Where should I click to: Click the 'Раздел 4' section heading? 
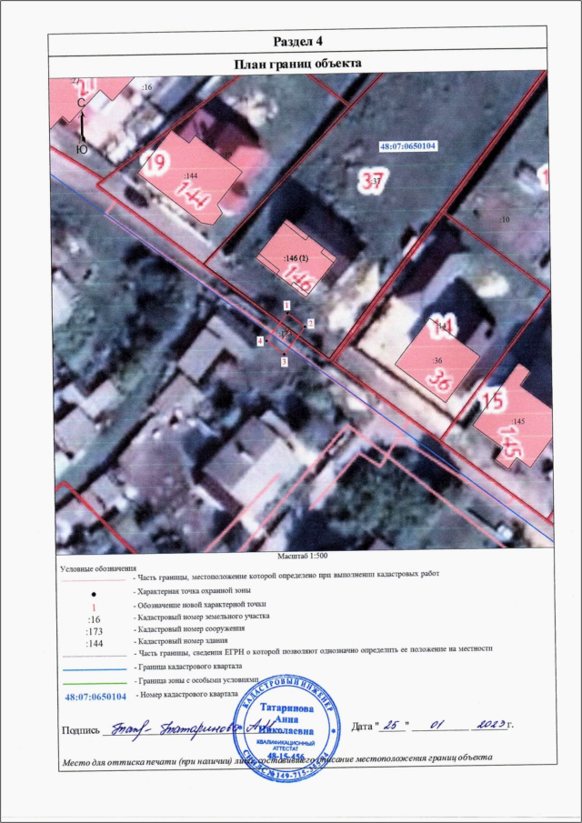coord(297,42)
